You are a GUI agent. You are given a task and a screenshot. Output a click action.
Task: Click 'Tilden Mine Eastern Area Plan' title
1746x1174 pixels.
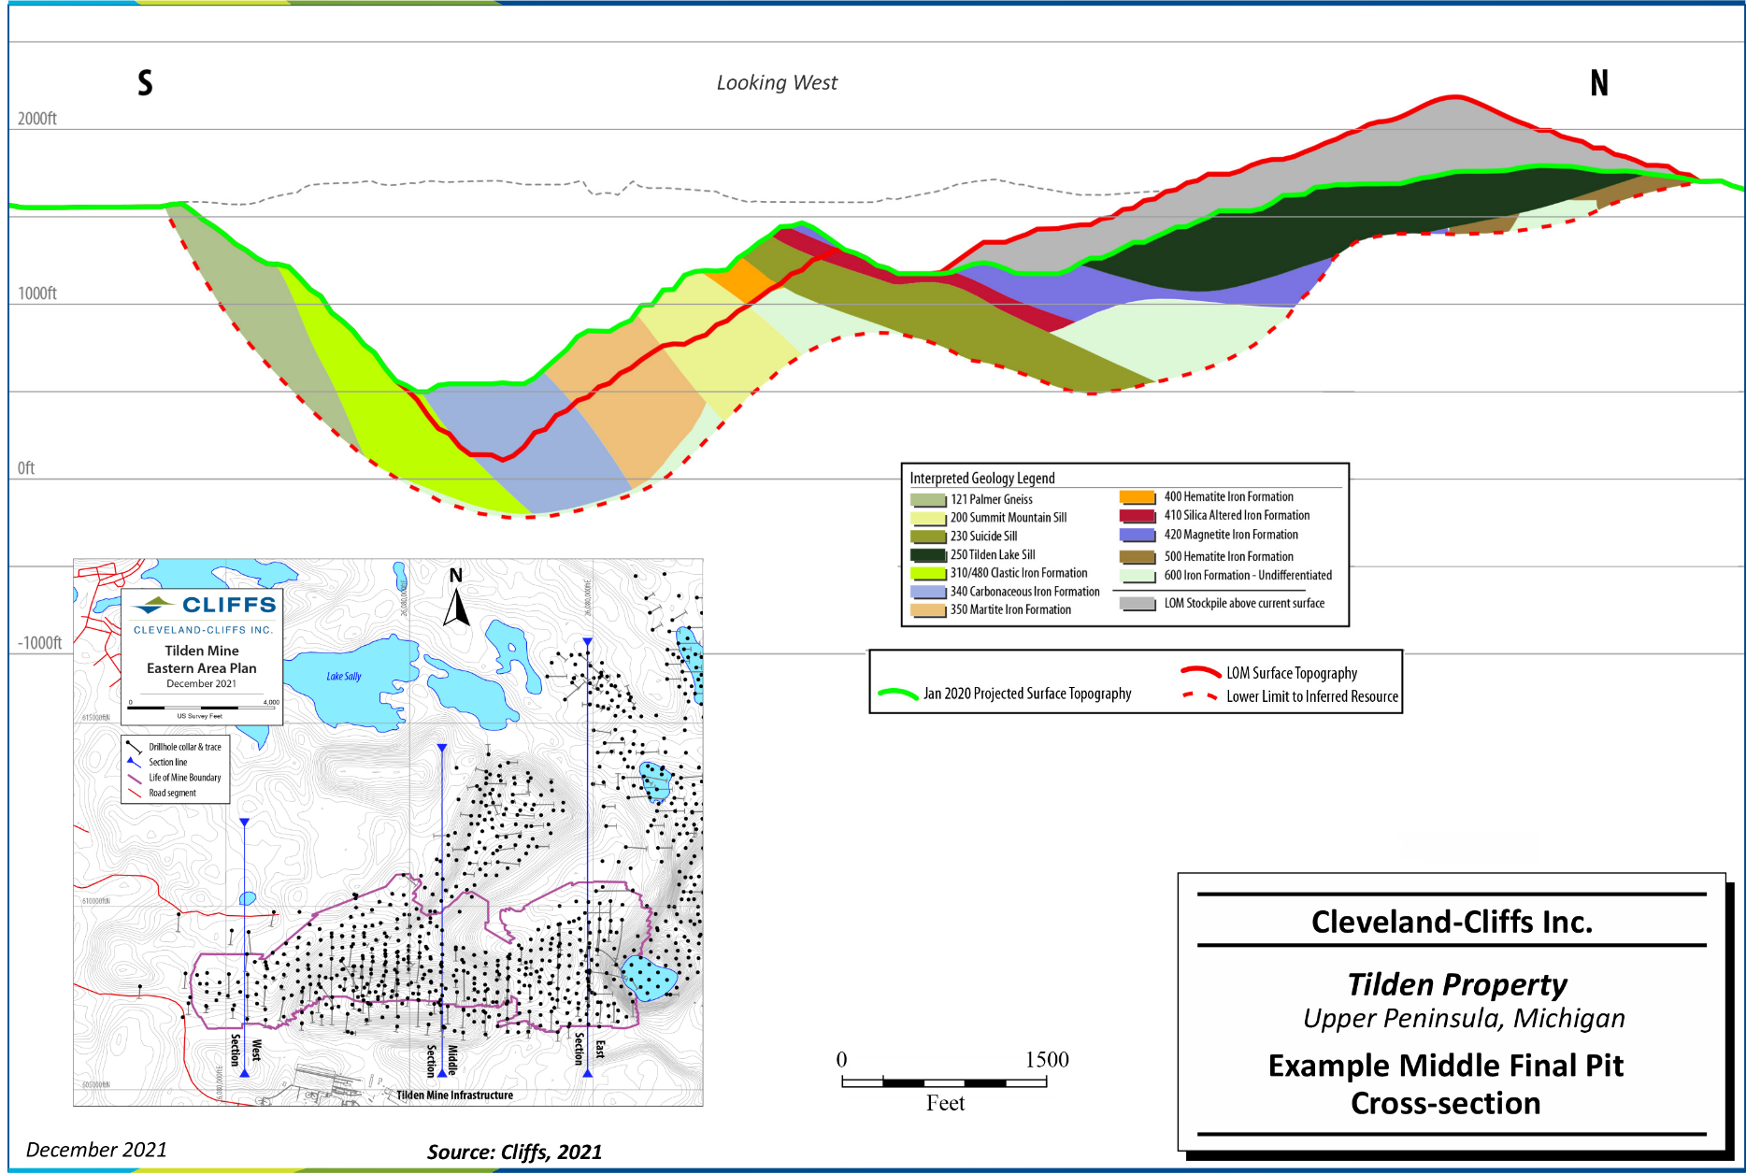[x=202, y=659]
